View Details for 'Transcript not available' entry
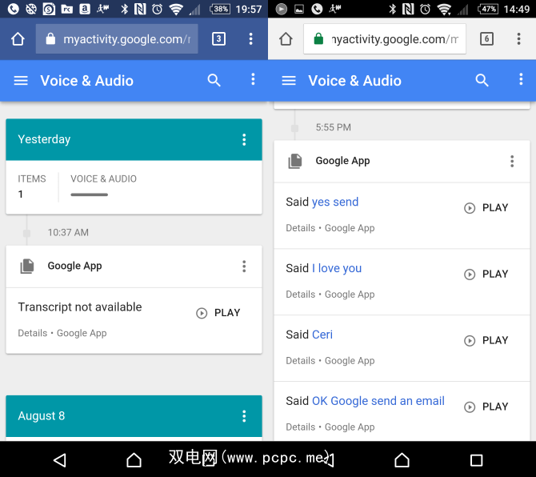 [x=33, y=333]
